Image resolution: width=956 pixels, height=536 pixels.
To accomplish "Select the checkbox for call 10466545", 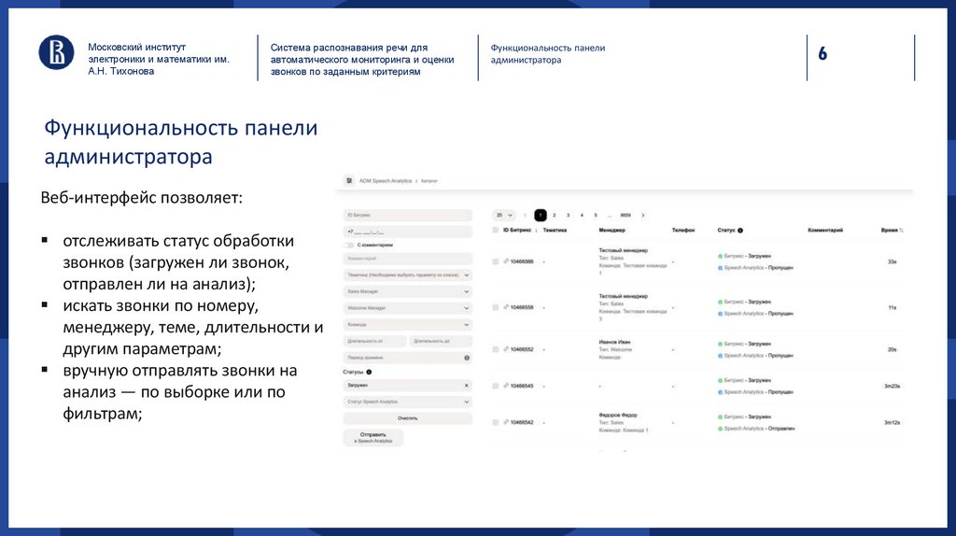I will click(495, 386).
